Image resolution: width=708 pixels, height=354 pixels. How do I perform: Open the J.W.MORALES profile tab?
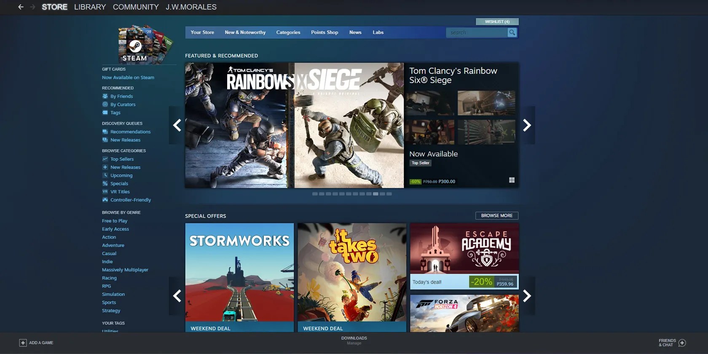point(191,7)
